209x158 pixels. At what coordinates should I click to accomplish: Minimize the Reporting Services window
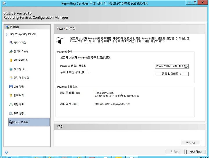(189, 3)
